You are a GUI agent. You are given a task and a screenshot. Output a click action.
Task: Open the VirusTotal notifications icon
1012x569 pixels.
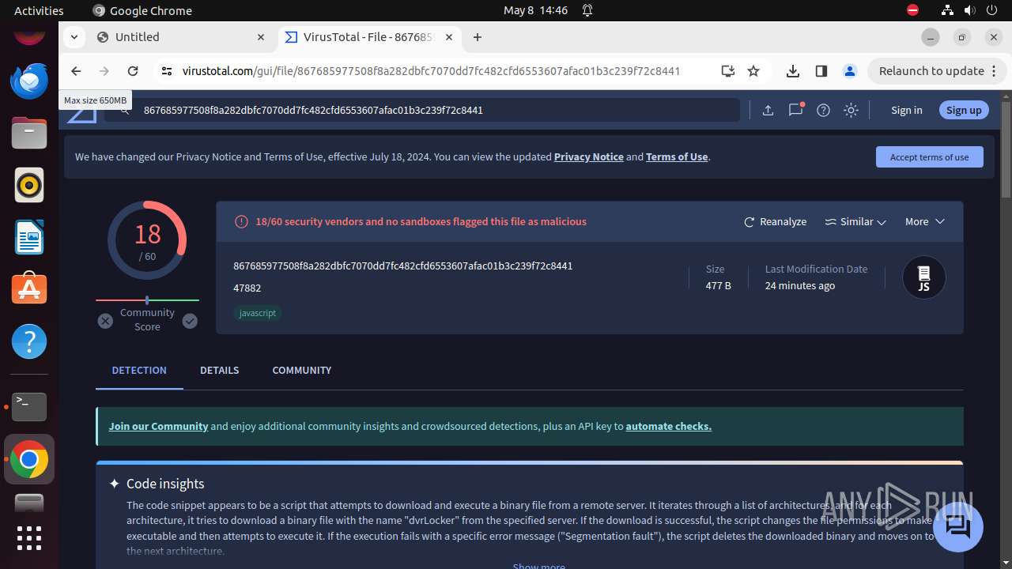[795, 110]
